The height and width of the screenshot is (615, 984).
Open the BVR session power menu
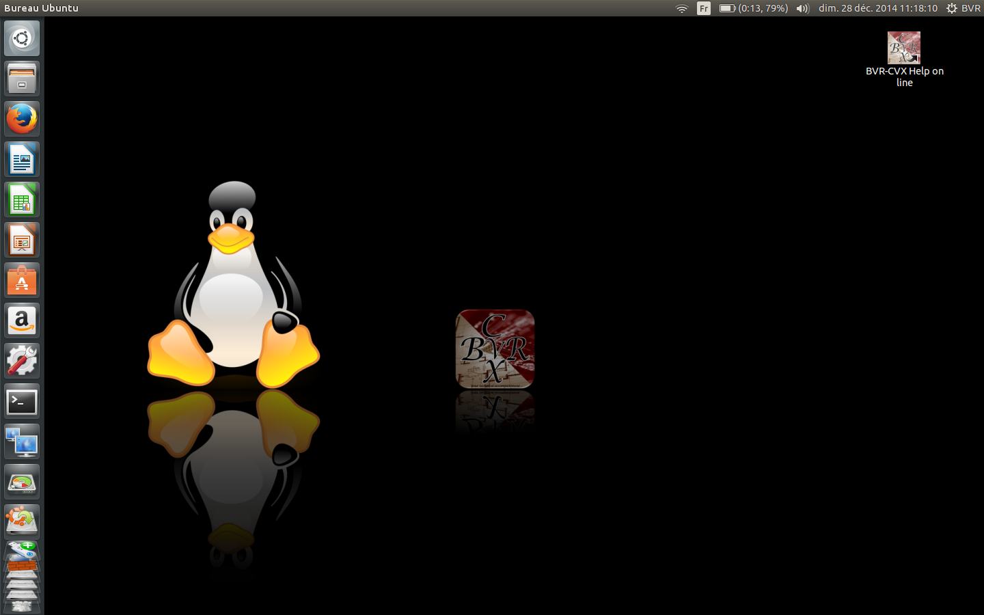963,8
